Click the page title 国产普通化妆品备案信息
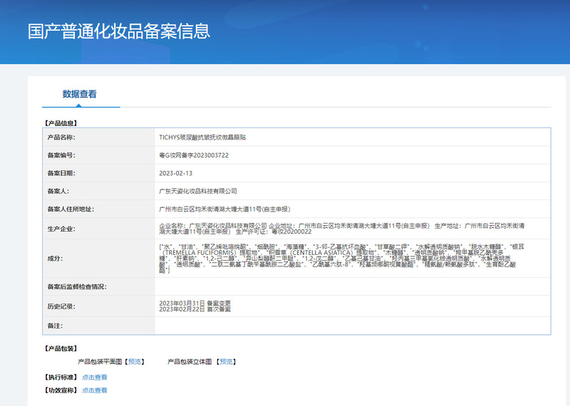Screen dimensions: 570x406 [119, 31]
